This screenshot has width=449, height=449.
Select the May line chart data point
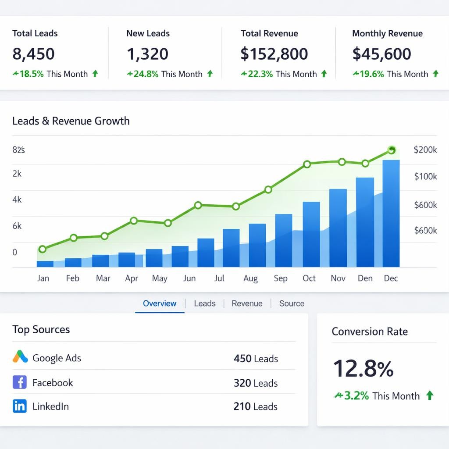168,223
